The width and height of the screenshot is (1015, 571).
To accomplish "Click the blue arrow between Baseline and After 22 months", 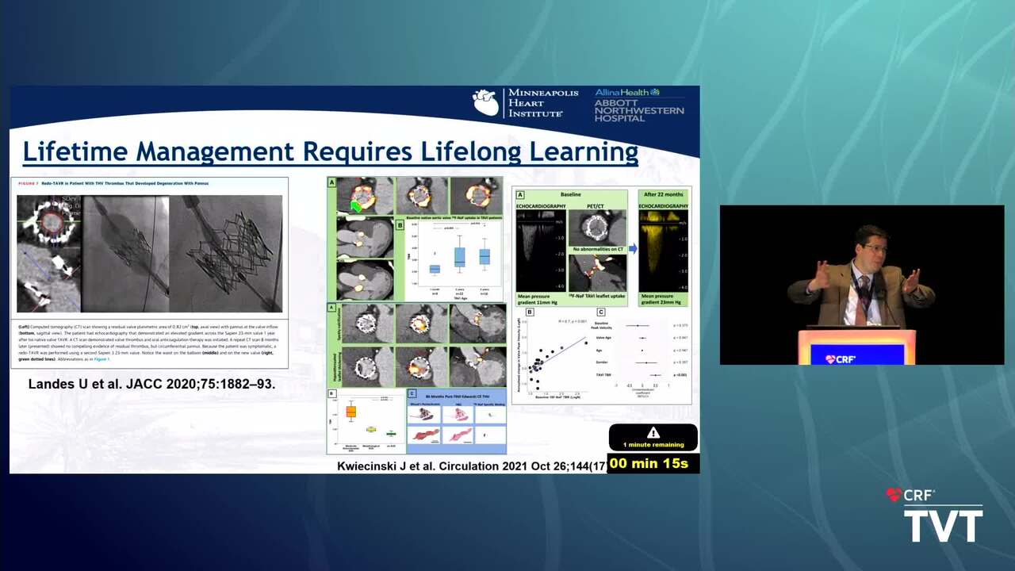I will 633,249.
